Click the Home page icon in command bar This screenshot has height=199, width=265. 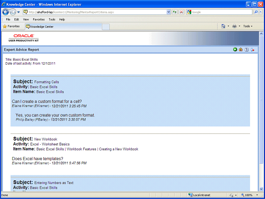pos(224,26)
